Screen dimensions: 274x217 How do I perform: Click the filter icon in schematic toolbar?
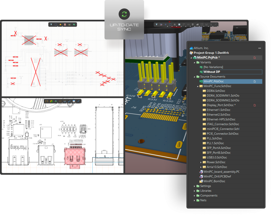(51, 25)
